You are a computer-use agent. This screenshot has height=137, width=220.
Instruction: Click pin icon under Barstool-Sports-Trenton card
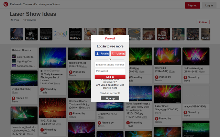(70, 113)
